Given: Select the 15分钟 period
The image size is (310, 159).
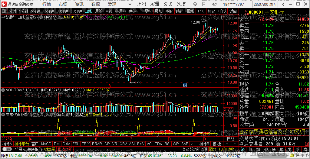Looking at the screenshot, I should point(48,11).
